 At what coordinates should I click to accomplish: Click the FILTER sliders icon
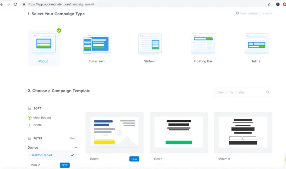pyautogui.click(x=29, y=138)
